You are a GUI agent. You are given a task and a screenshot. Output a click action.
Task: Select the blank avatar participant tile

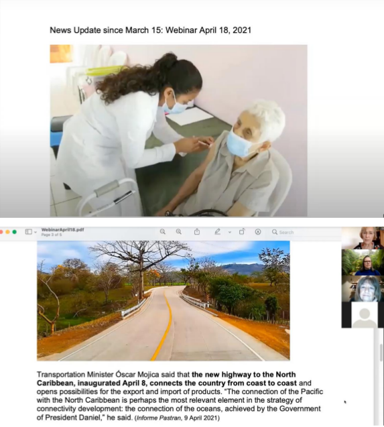tap(363, 315)
